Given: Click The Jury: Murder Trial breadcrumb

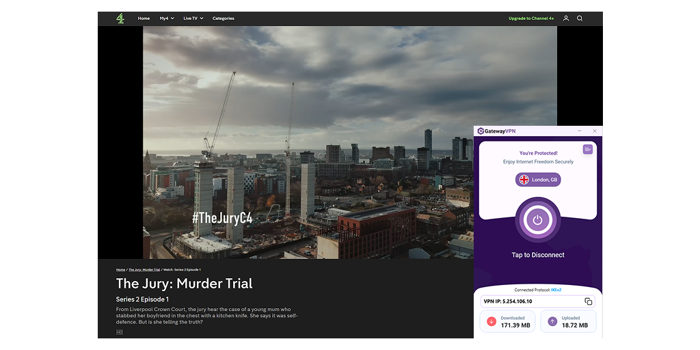Looking at the screenshot, I should (144, 269).
